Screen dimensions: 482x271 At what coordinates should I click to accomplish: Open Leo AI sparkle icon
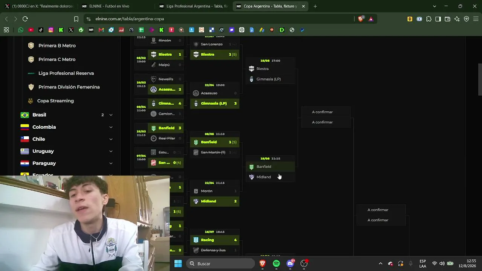point(457,19)
